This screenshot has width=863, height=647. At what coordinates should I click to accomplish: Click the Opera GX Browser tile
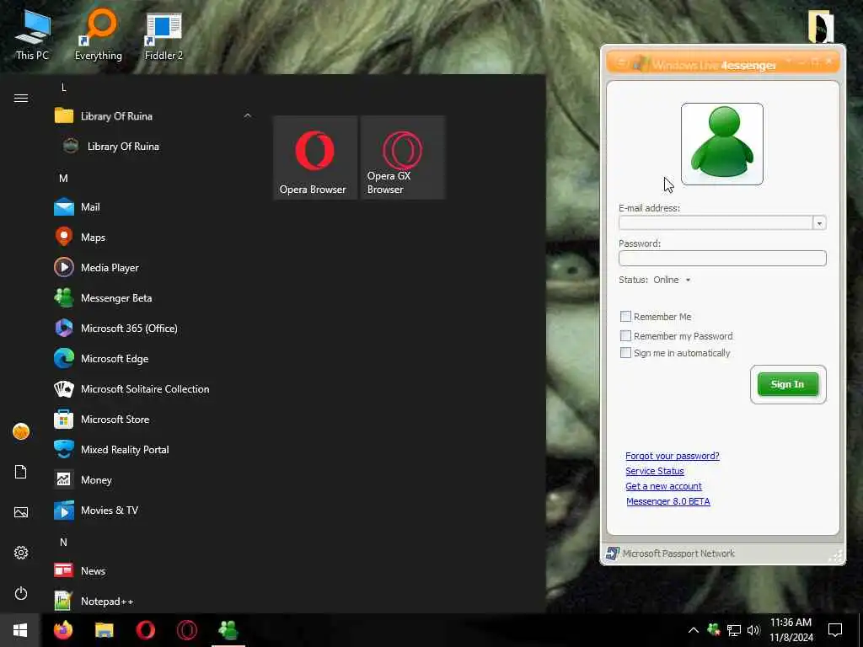tap(403, 158)
